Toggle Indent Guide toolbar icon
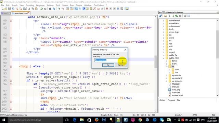 [x=84, y=9]
